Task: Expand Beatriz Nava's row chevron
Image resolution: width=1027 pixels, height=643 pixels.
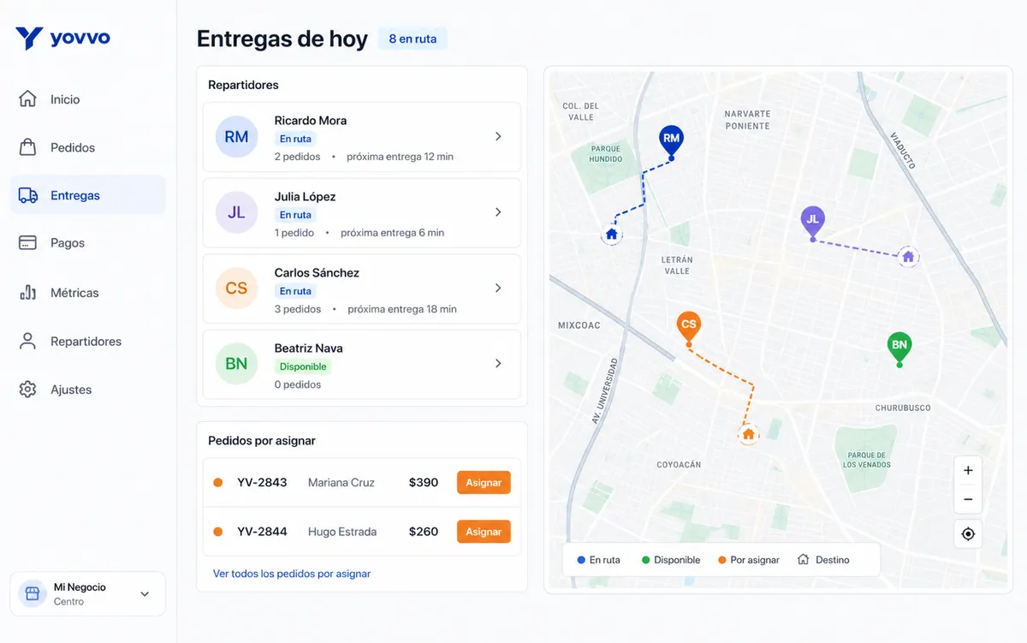Action: pos(498,364)
